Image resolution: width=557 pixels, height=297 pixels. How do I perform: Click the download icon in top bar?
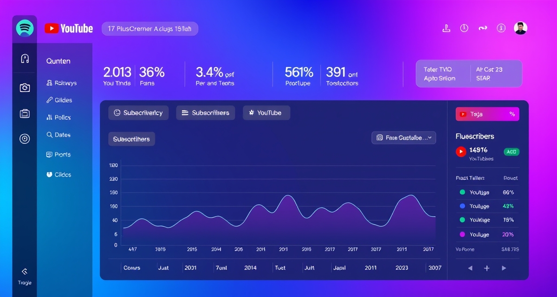click(x=446, y=28)
